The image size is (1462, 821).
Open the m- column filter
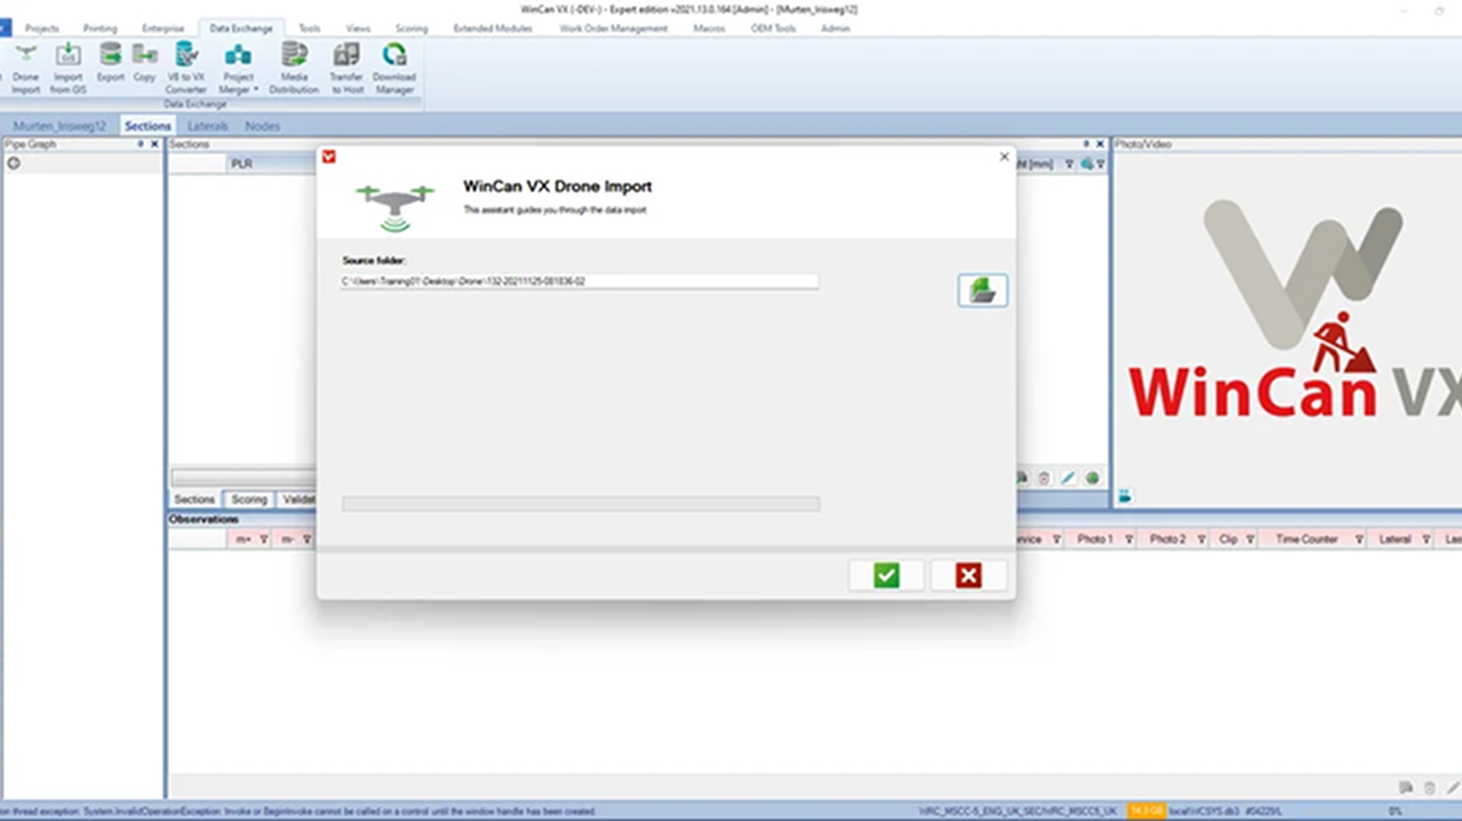point(306,540)
